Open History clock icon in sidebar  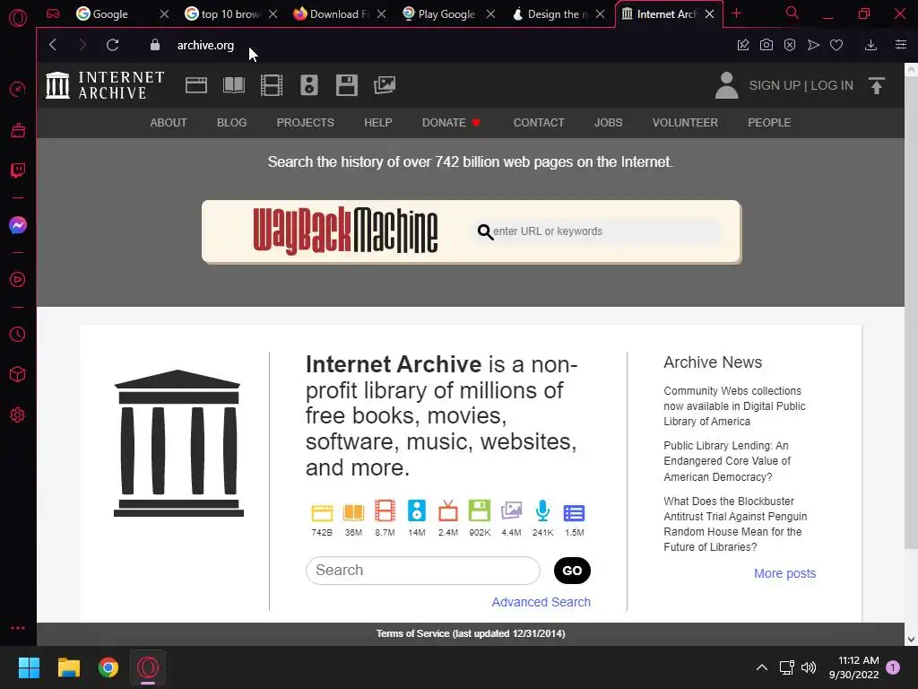[18, 334]
